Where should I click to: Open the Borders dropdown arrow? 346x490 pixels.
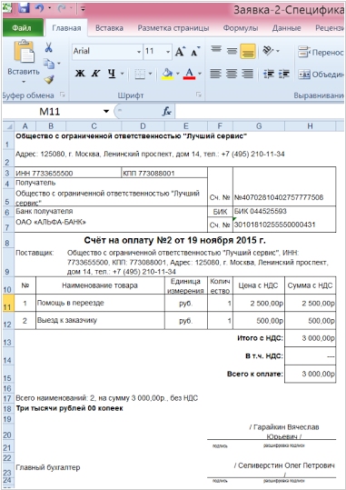pyautogui.click(x=150, y=74)
